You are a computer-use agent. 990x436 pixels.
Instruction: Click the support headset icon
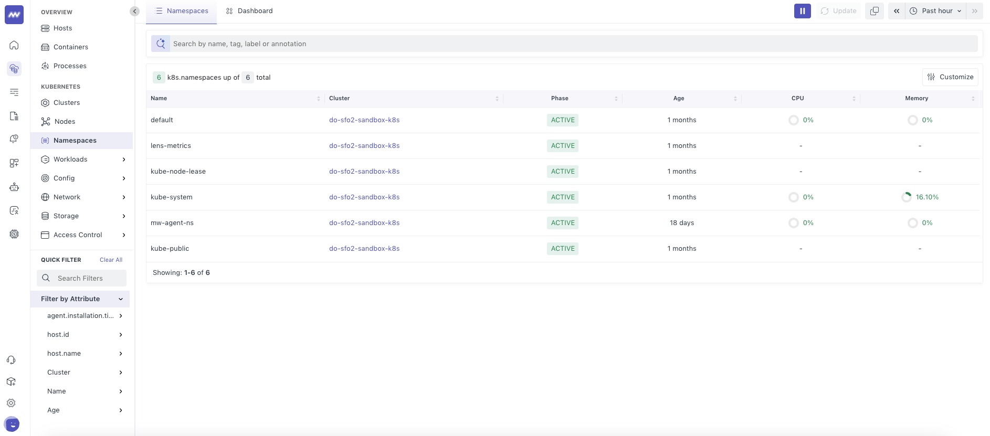(11, 360)
